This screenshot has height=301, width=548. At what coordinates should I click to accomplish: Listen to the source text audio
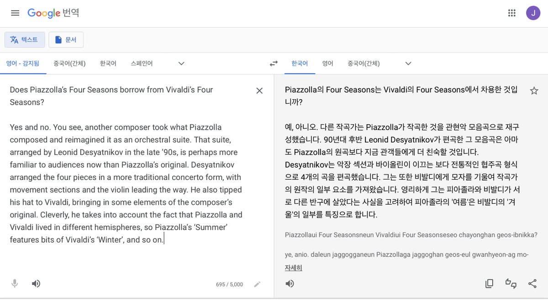(x=36, y=284)
